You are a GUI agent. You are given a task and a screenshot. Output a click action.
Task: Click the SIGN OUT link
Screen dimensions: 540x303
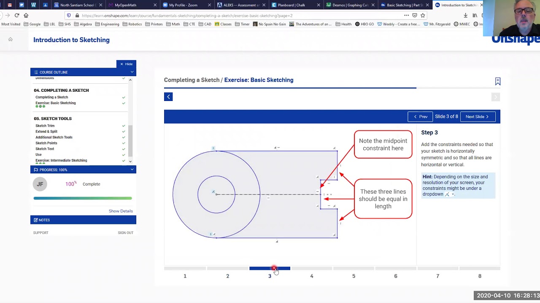125,233
